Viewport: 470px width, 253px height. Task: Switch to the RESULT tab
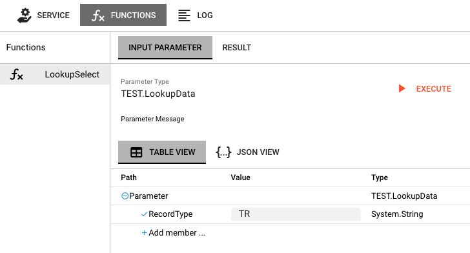tap(237, 48)
